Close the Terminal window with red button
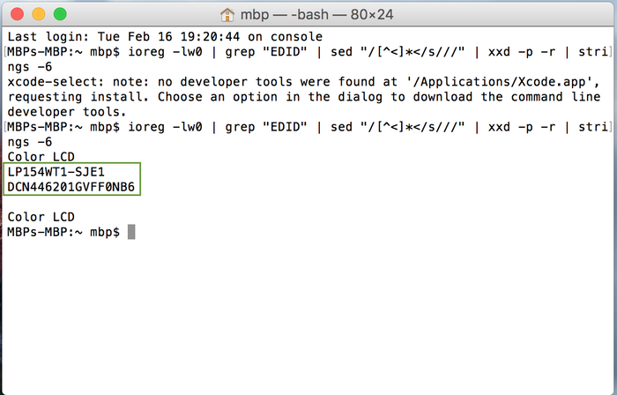 (x=18, y=14)
